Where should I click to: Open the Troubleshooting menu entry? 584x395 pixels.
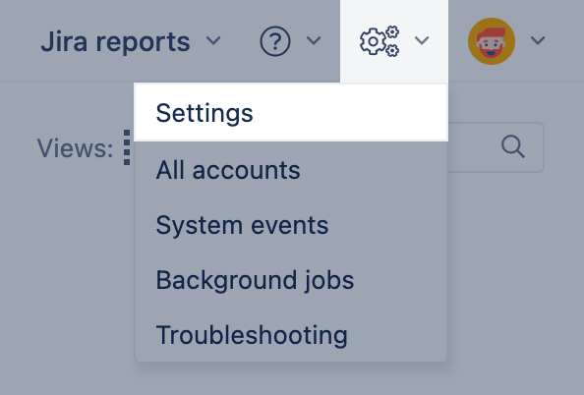[x=291, y=335]
